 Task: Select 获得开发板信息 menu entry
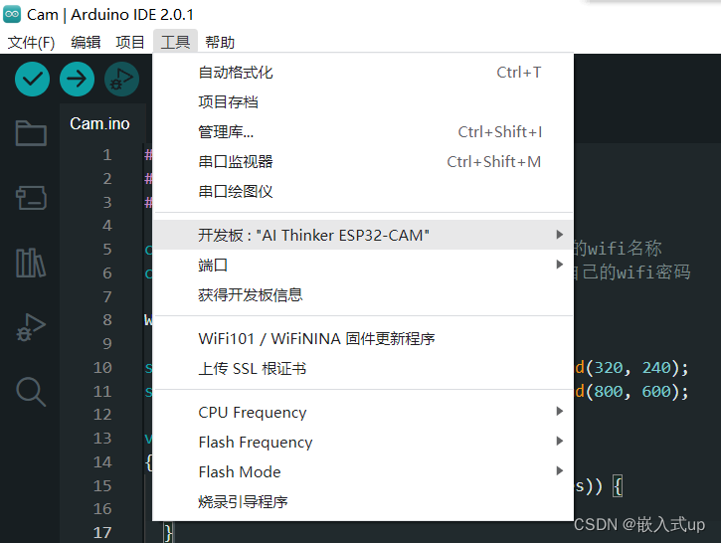363,294
